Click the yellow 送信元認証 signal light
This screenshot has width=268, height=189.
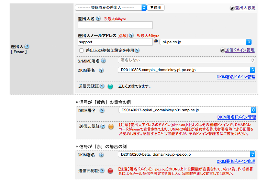[111, 126]
